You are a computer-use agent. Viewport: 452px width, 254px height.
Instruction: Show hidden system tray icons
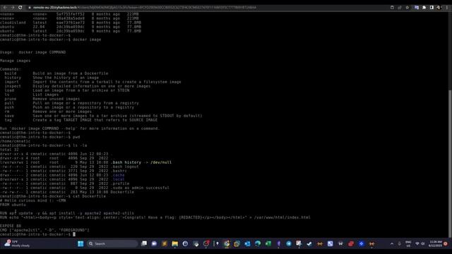tap(392, 243)
